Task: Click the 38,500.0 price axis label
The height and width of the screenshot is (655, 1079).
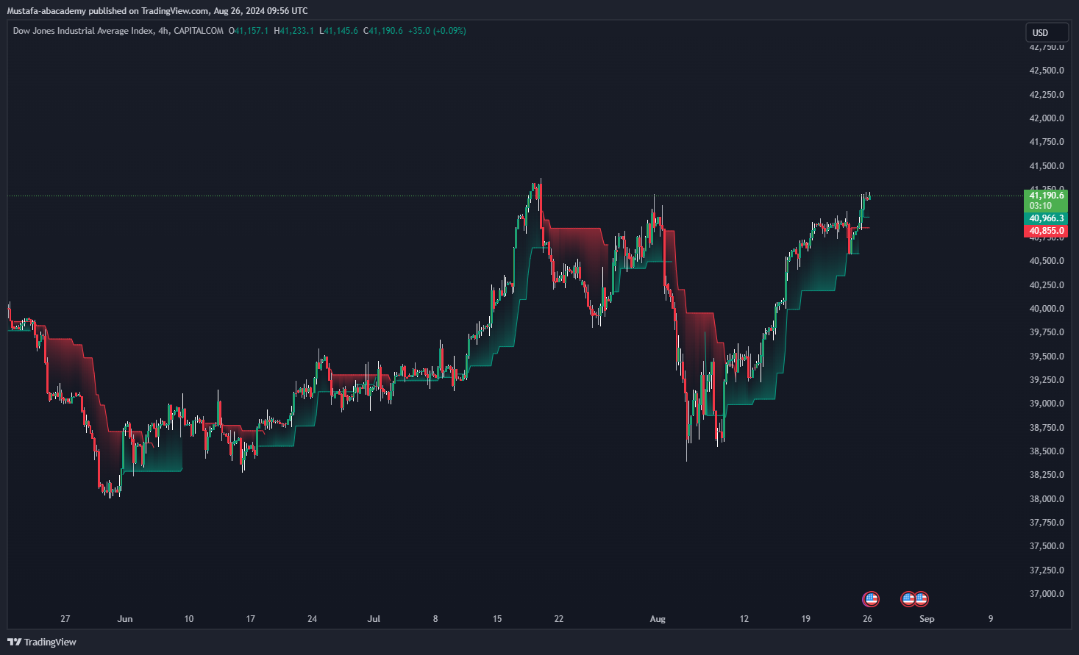Action: (1047, 451)
